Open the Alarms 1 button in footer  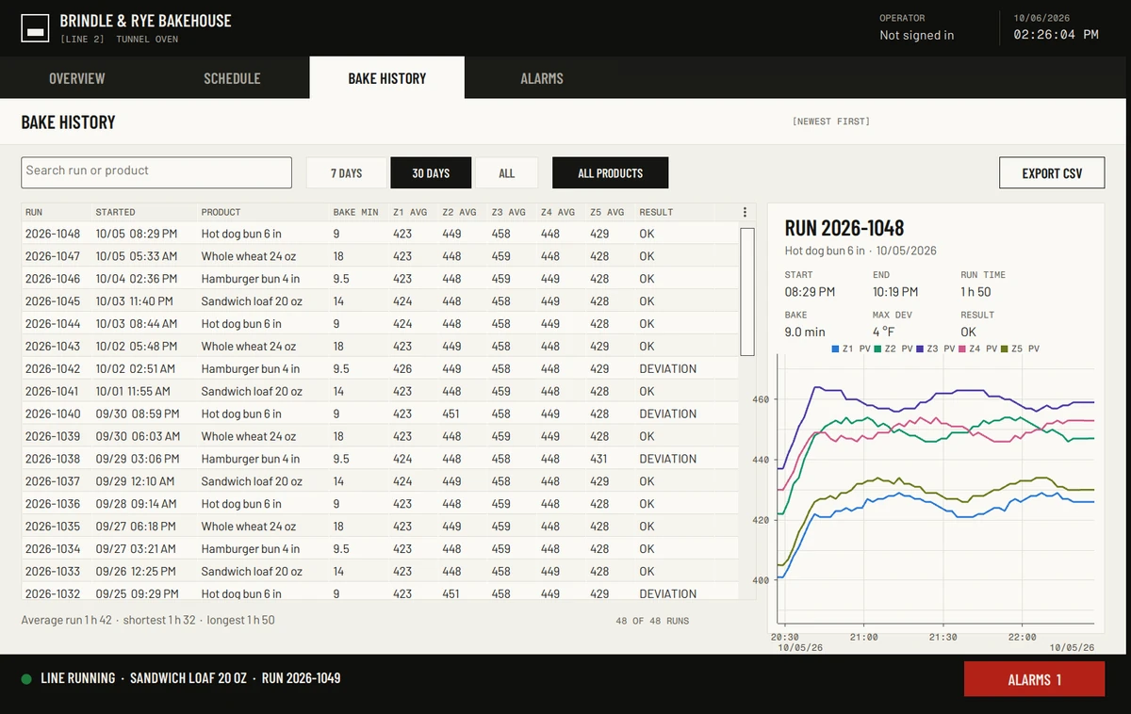pos(1034,679)
